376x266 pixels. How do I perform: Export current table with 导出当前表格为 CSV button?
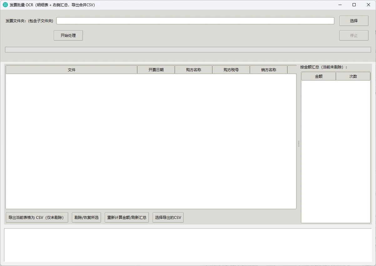point(37,217)
